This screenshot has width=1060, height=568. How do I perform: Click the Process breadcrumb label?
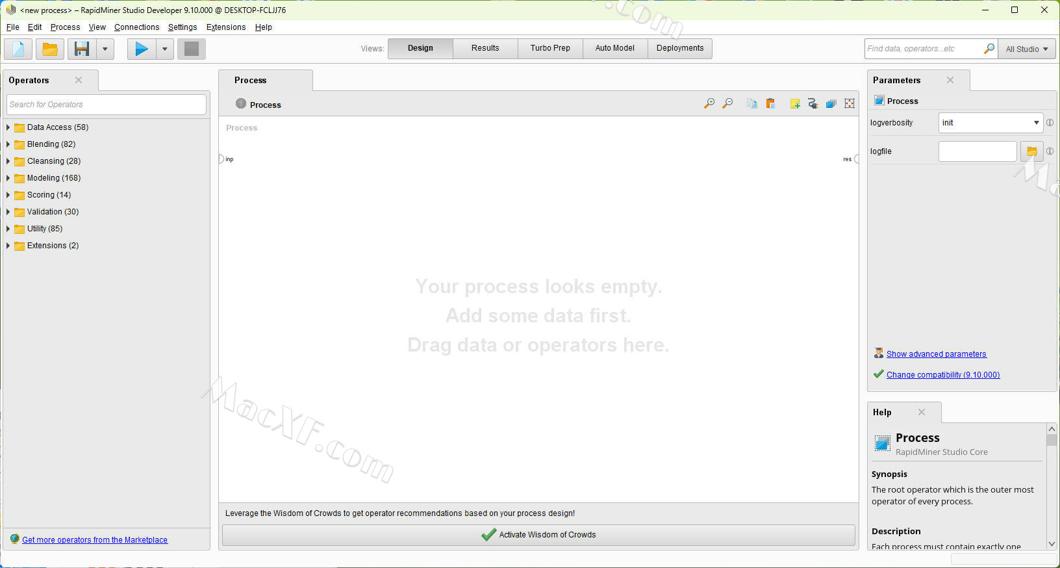(266, 105)
